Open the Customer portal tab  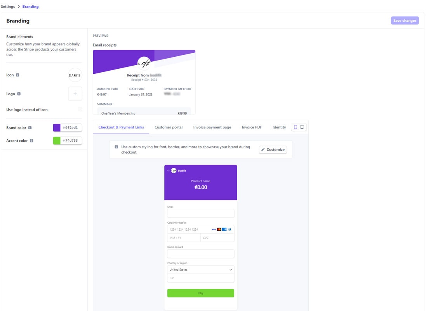pos(169,127)
